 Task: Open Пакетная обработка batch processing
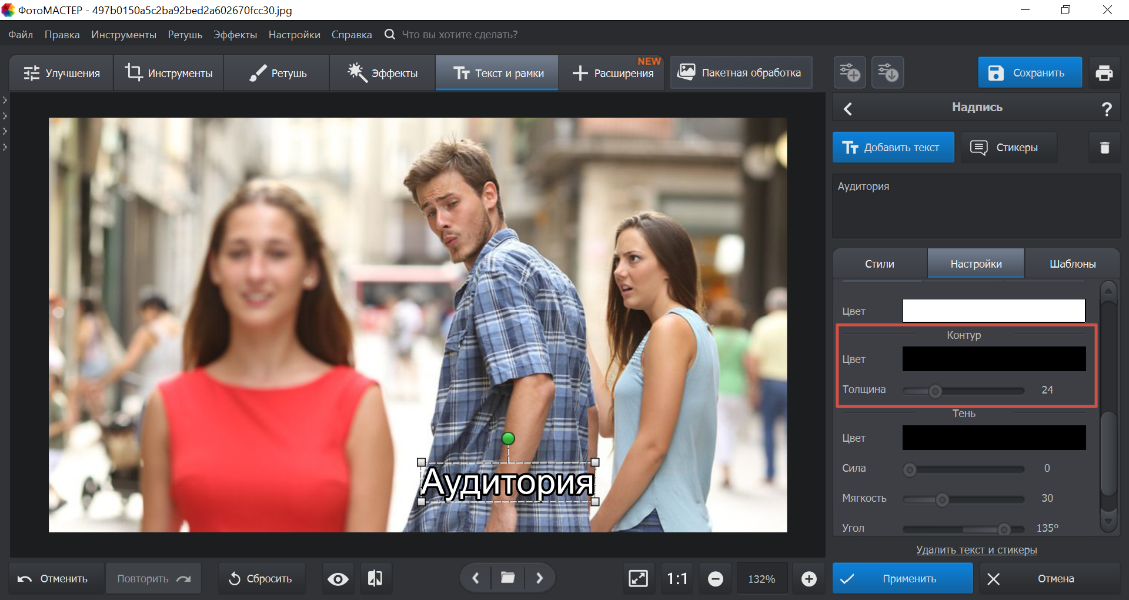tap(740, 72)
